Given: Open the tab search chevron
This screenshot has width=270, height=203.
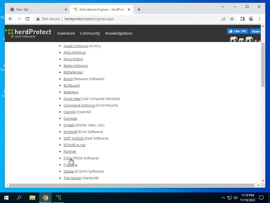Looking at the screenshot, I should pos(223,7).
